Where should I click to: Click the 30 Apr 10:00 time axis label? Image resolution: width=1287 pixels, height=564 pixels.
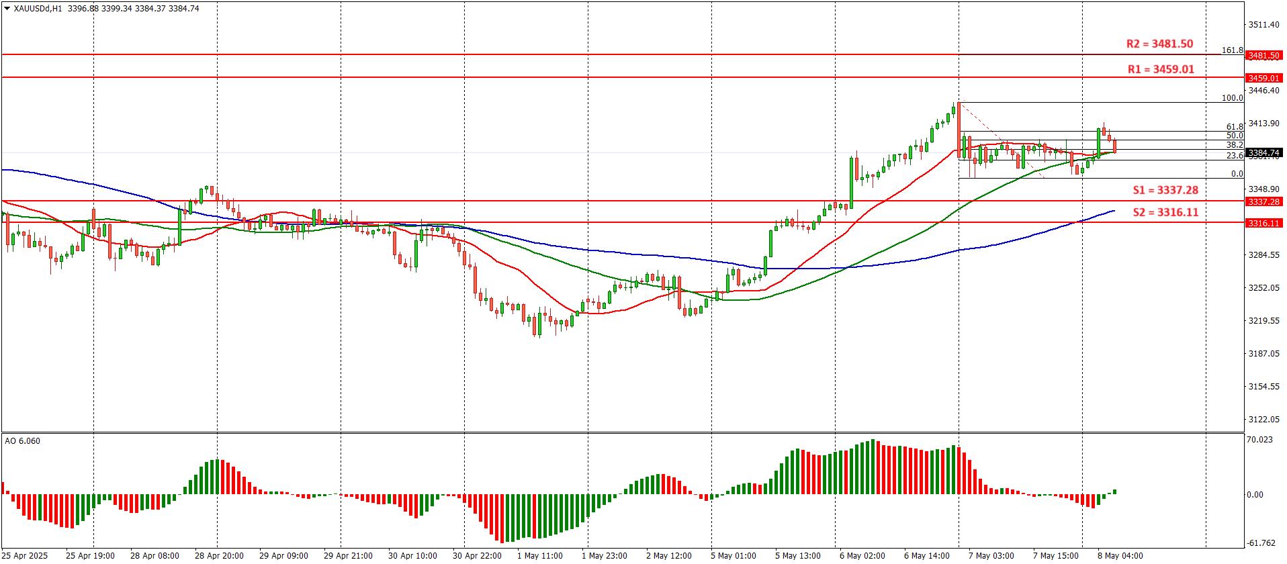click(412, 556)
